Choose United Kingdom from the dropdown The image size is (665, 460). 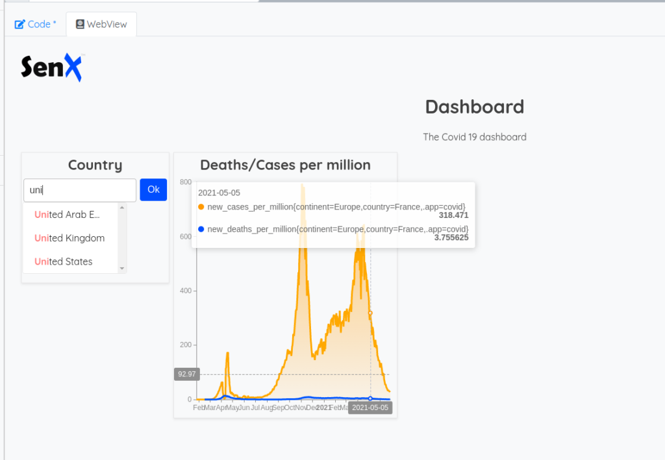pos(69,238)
